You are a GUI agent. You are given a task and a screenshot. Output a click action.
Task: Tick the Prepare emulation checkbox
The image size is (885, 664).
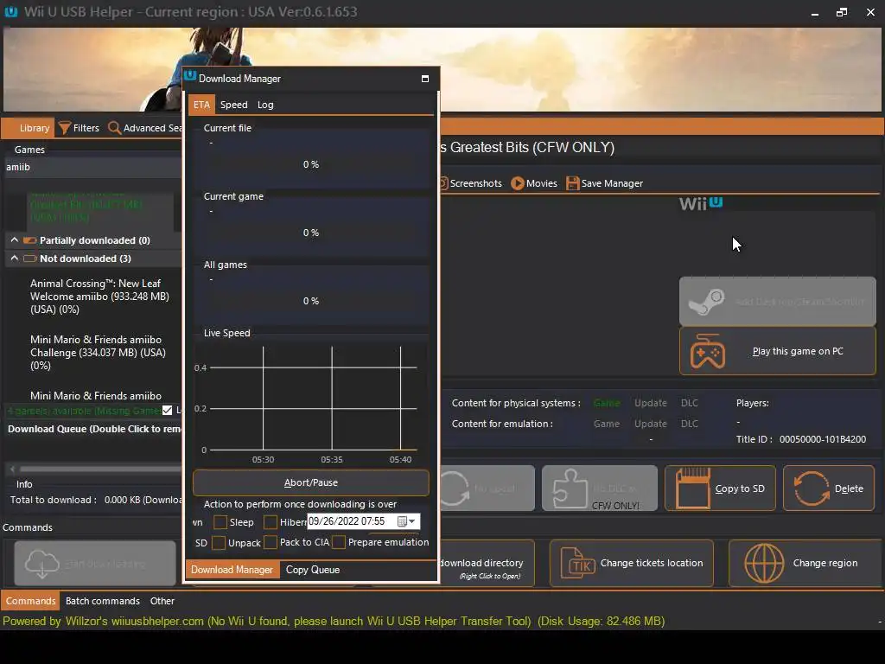click(339, 542)
